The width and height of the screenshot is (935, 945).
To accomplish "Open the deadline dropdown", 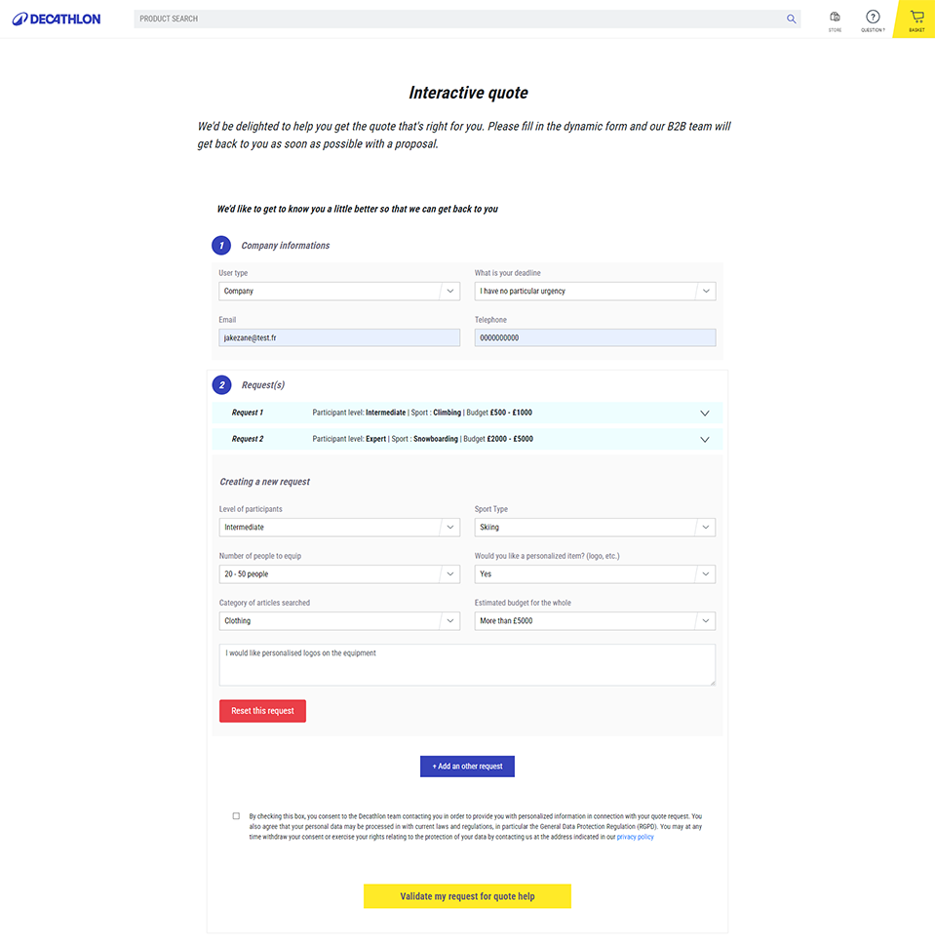I will tap(595, 291).
